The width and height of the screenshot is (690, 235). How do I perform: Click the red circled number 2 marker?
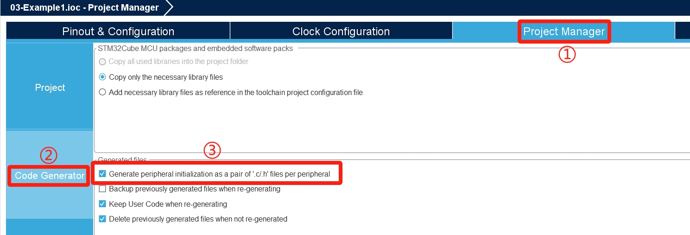(x=48, y=155)
